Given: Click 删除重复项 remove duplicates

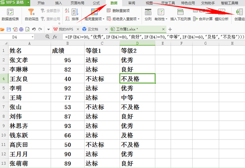Looking at the screenshot, I should [x=118, y=11].
